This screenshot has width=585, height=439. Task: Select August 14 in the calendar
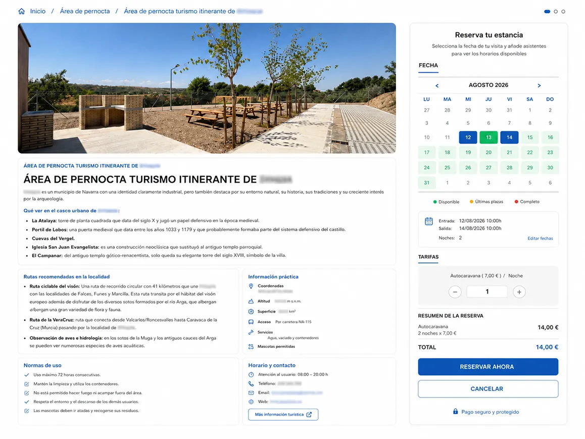tap(509, 138)
